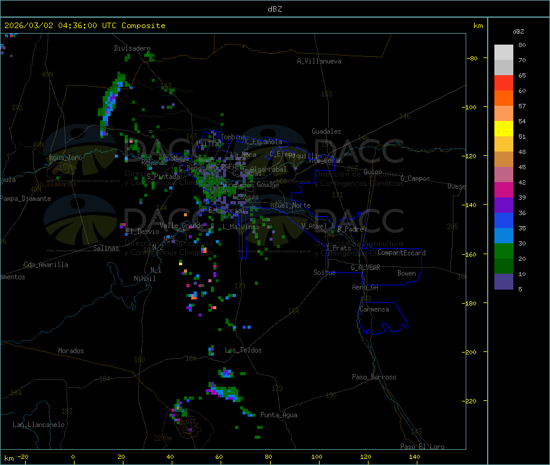Click the J_Prats location label
The height and width of the screenshot is (465, 550).
pyautogui.click(x=339, y=248)
